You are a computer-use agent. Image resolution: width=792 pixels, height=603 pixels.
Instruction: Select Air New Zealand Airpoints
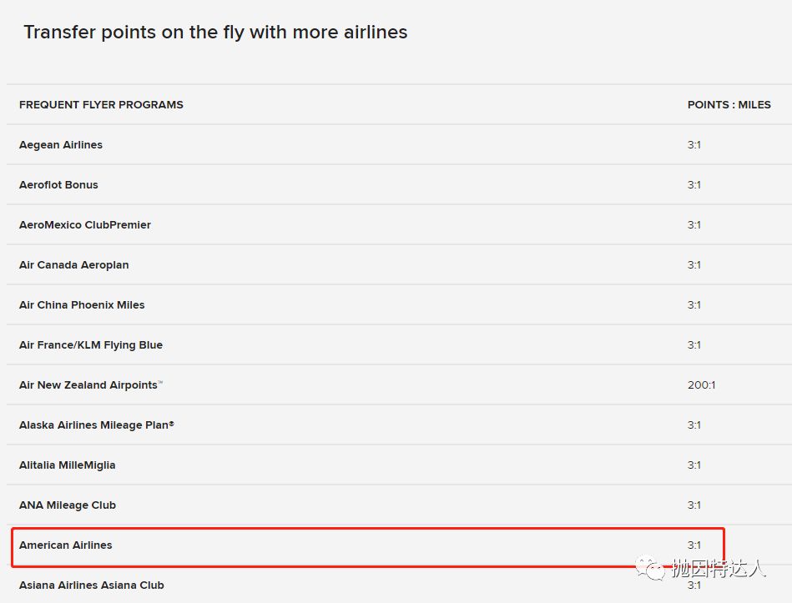(90, 385)
